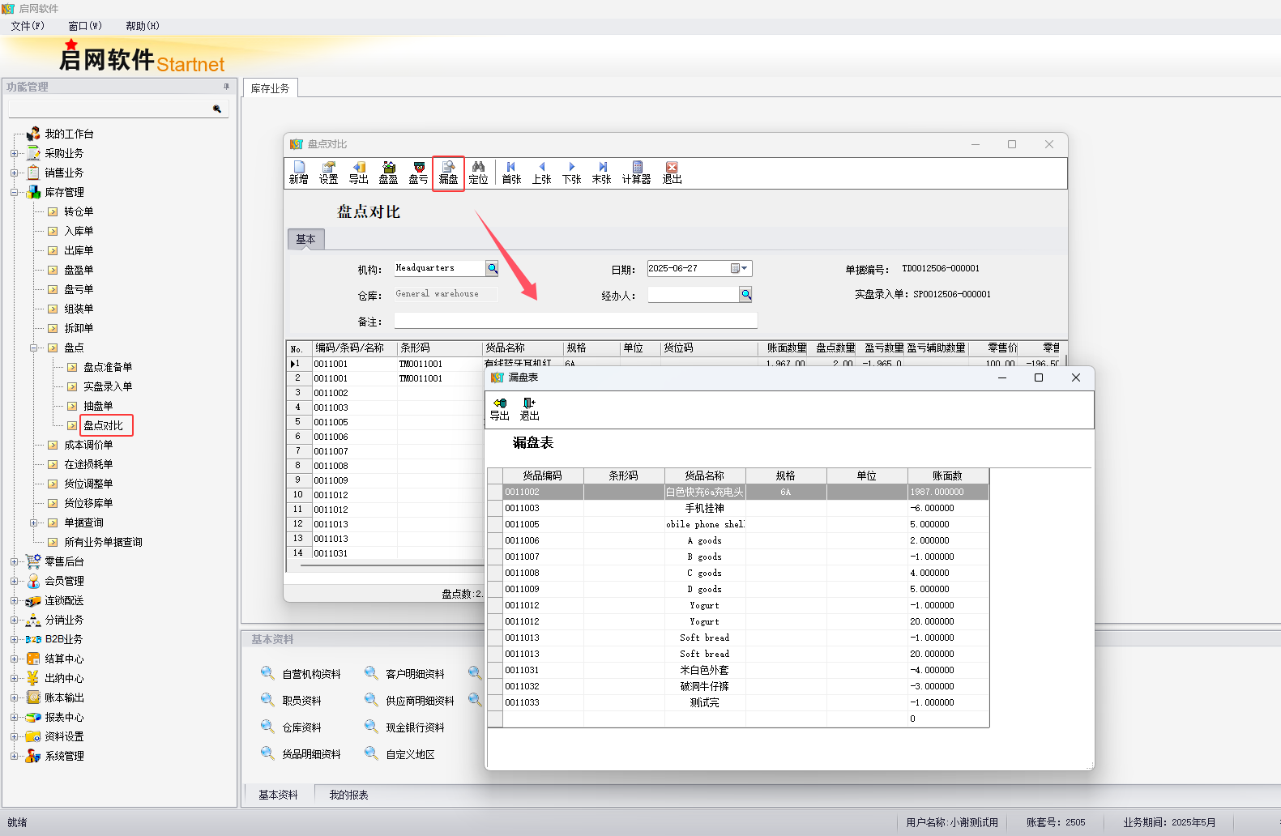Click 新增 icon in 盘点对比 toolbar
This screenshot has height=836, width=1281.
(x=298, y=173)
